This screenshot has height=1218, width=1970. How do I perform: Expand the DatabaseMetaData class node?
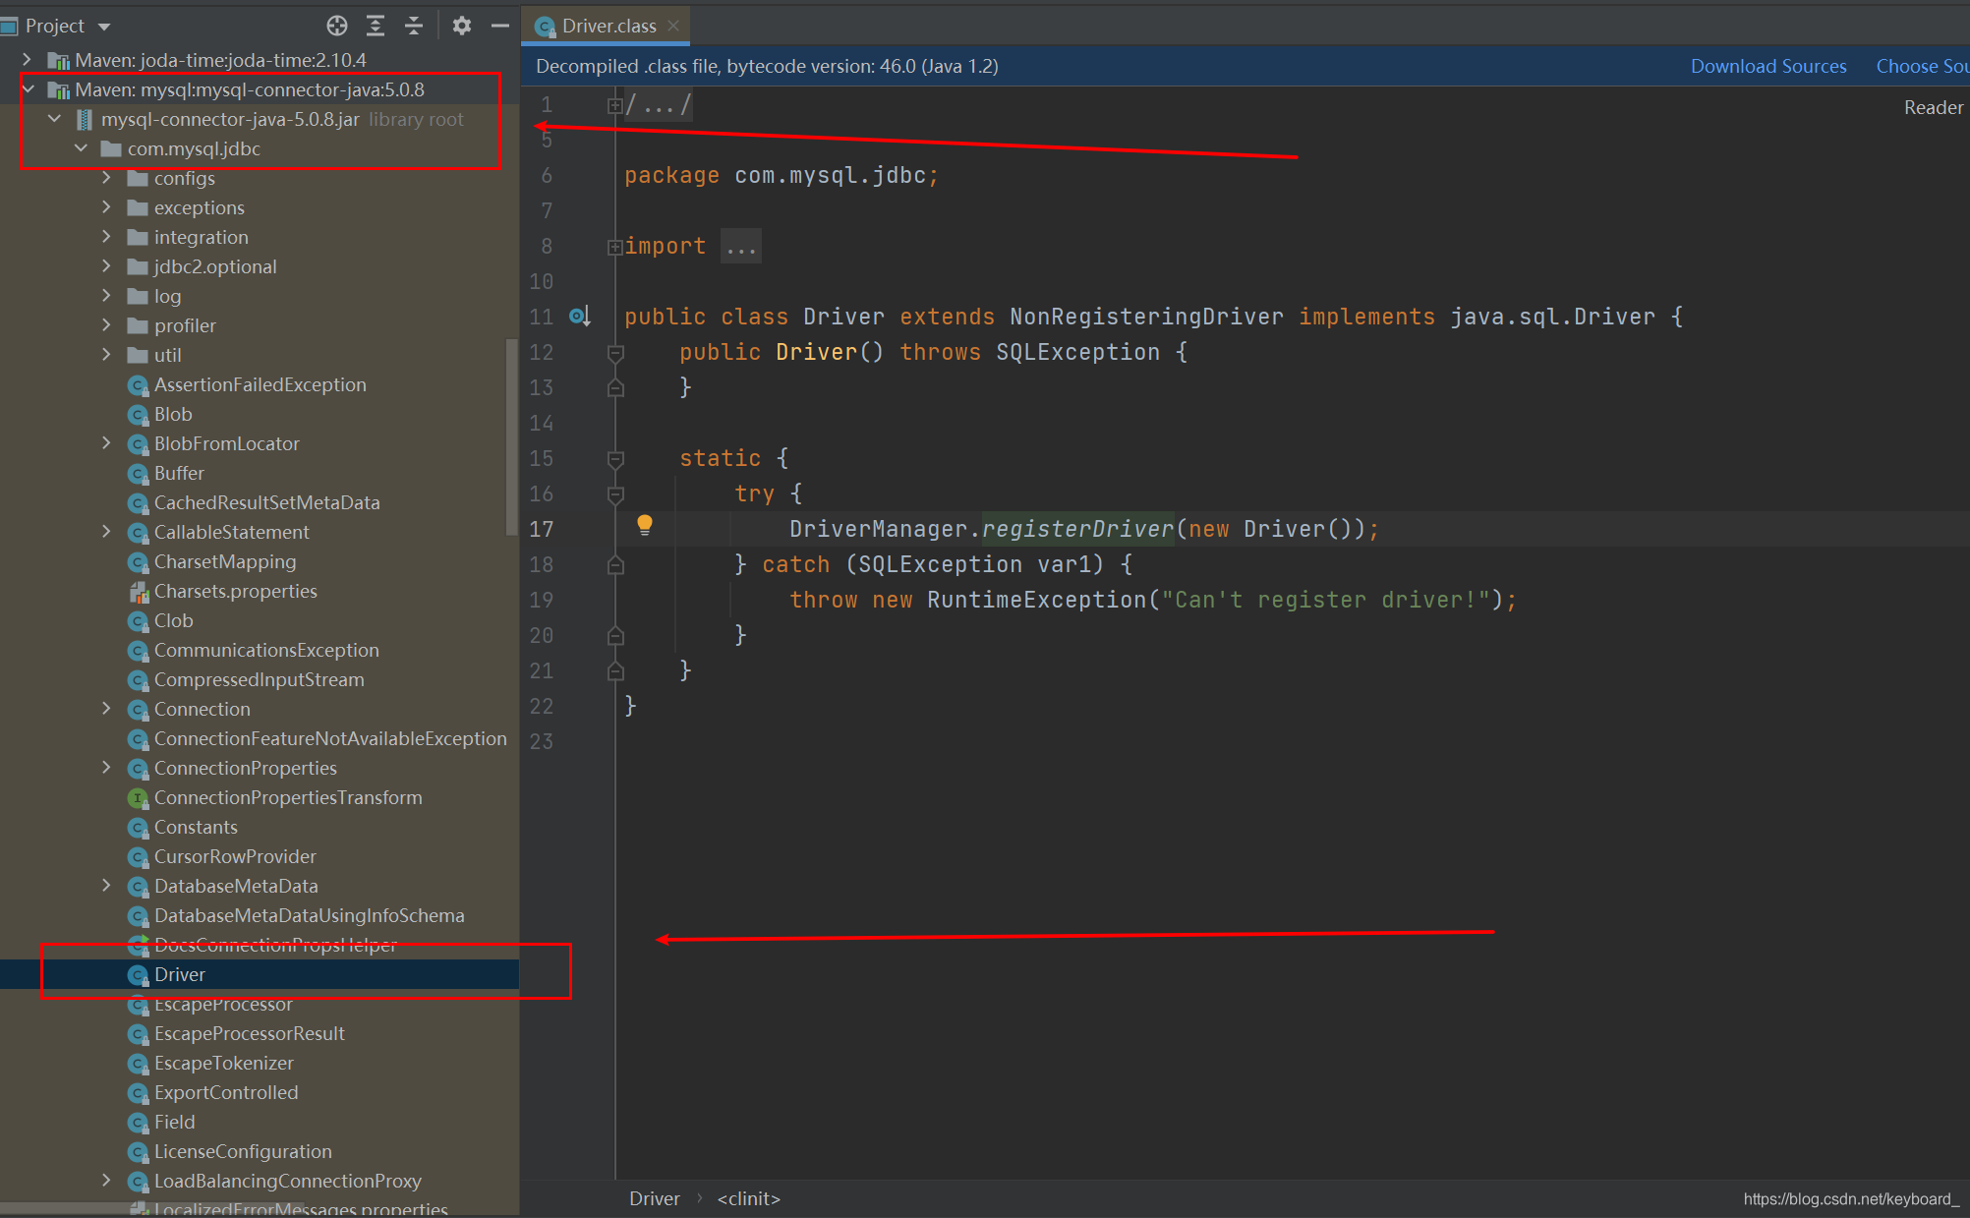click(x=106, y=886)
